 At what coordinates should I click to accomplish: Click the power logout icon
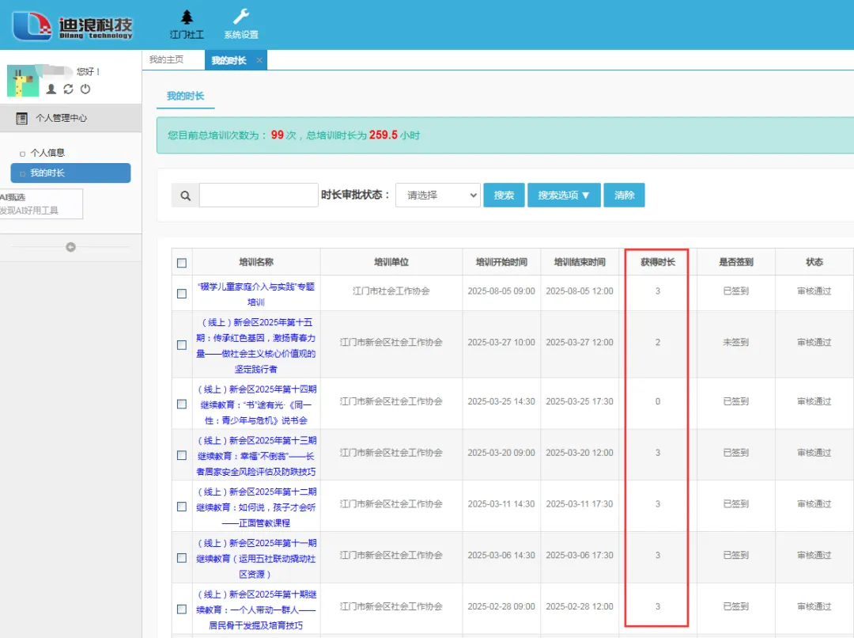coord(85,89)
